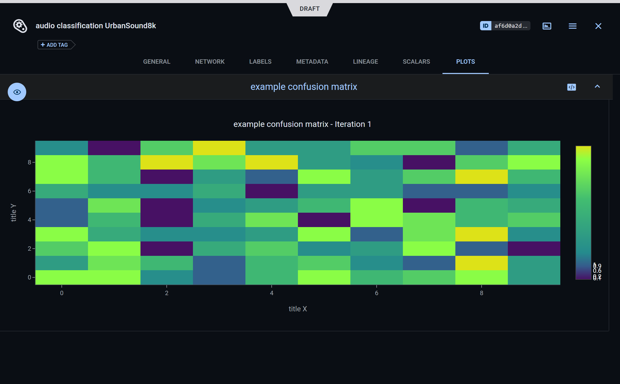Viewport: 620px width, 384px height.
Task: Click the PLOTS tab
Action: click(465, 62)
